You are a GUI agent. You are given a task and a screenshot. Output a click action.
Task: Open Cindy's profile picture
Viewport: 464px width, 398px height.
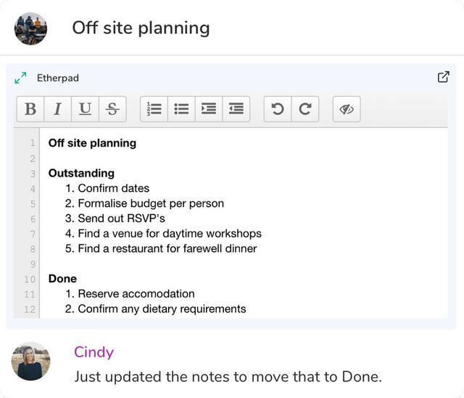31,361
